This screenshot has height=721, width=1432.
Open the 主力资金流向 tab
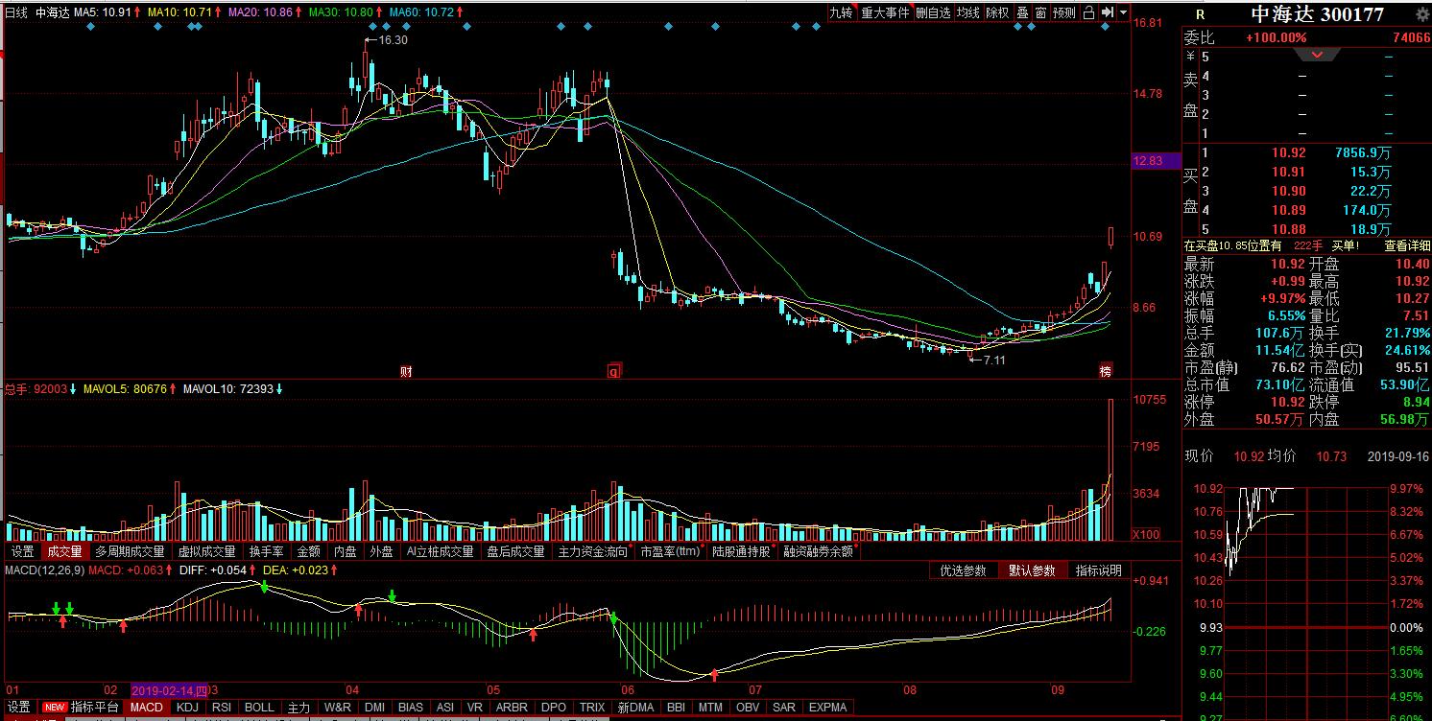[592, 551]
